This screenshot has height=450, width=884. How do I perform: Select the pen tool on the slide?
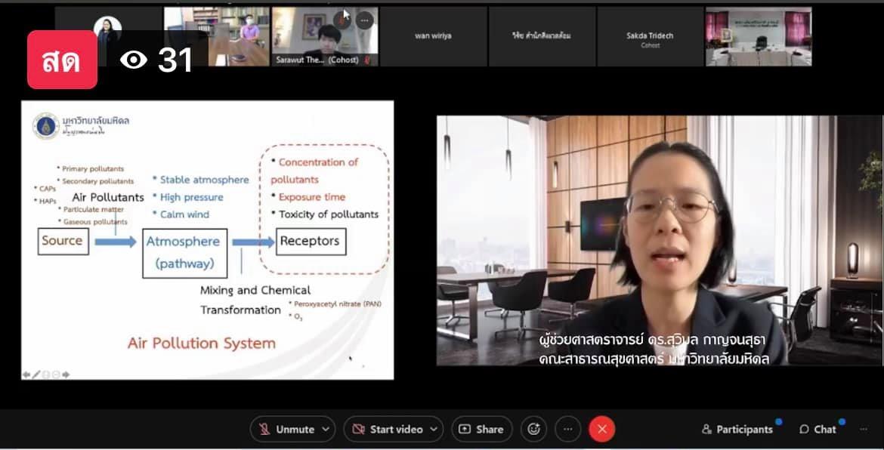[x=36, y=374]
